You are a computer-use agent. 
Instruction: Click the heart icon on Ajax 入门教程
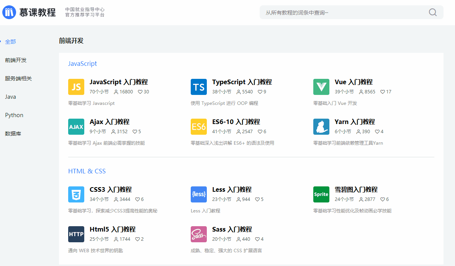tap(135, 132)
